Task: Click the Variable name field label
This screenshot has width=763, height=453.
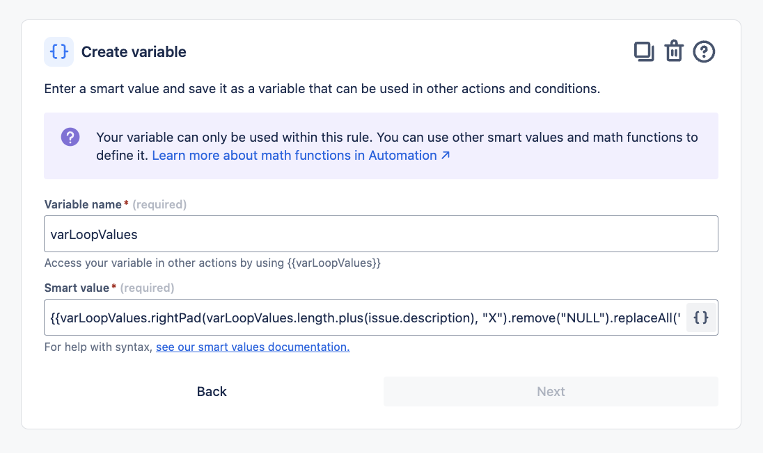Action: [x=84, y=205]
